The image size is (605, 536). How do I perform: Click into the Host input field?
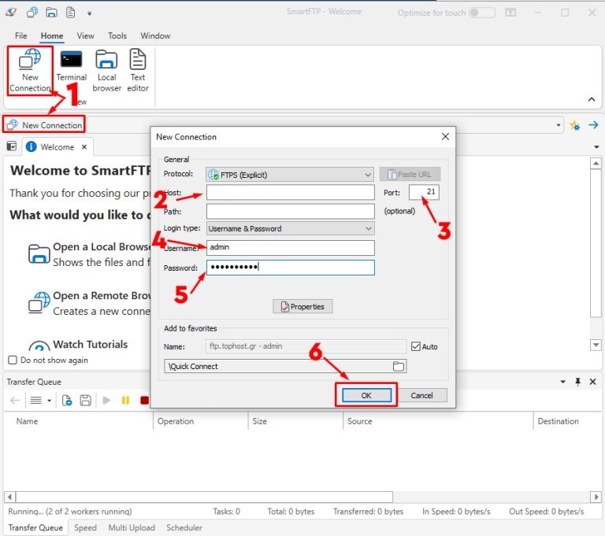click(290, 193)
